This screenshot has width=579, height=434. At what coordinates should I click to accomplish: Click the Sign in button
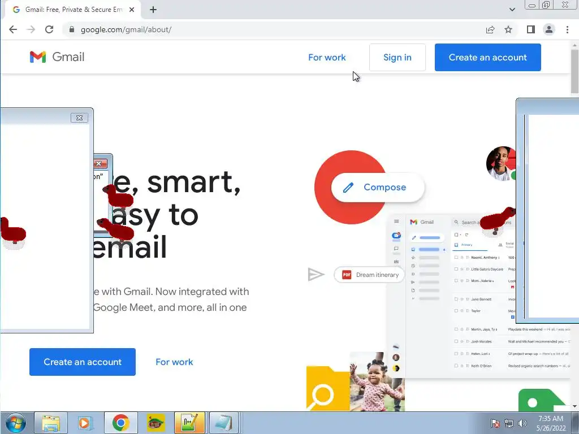[397, 57]
